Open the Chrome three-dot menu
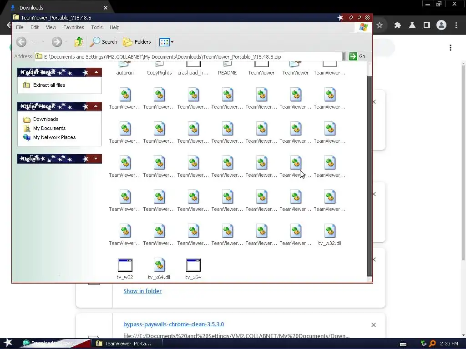Image resolution: width=466 pixels, height=349 pixels. coord(456,25)
